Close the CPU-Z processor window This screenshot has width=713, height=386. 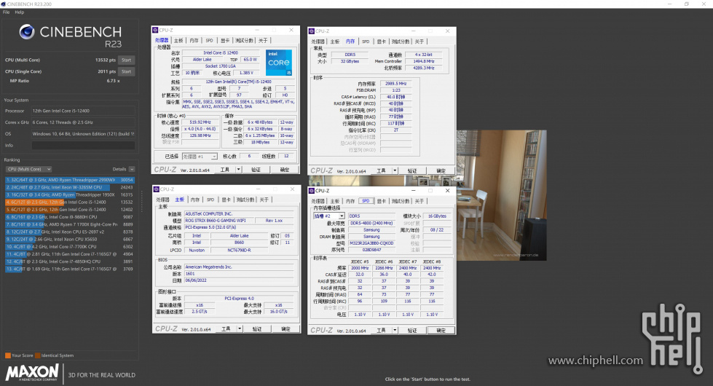[291, 30]
